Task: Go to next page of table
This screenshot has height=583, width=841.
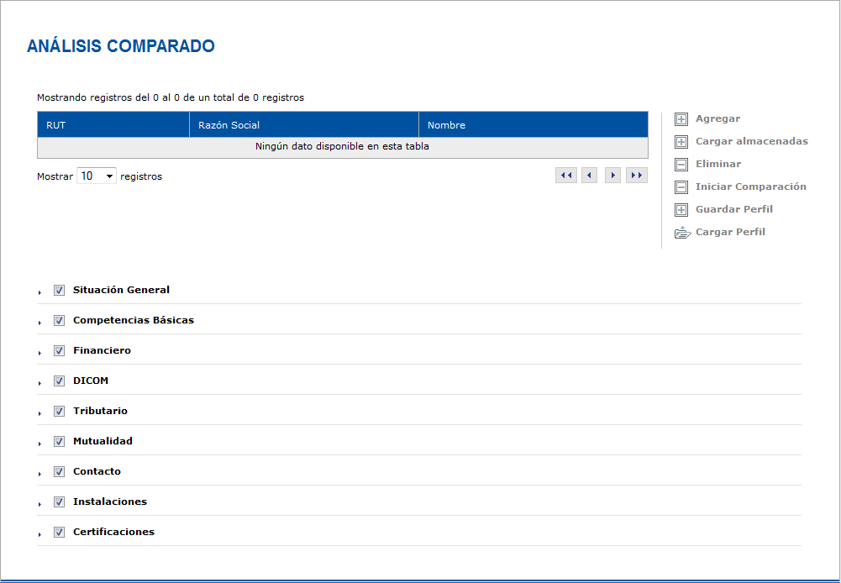Action: (612, 176)
